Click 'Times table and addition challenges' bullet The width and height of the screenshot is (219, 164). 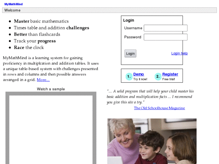point(52,28)
